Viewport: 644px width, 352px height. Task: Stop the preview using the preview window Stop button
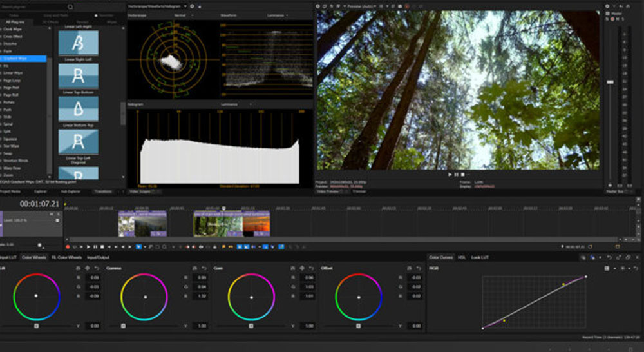point(462,174)
